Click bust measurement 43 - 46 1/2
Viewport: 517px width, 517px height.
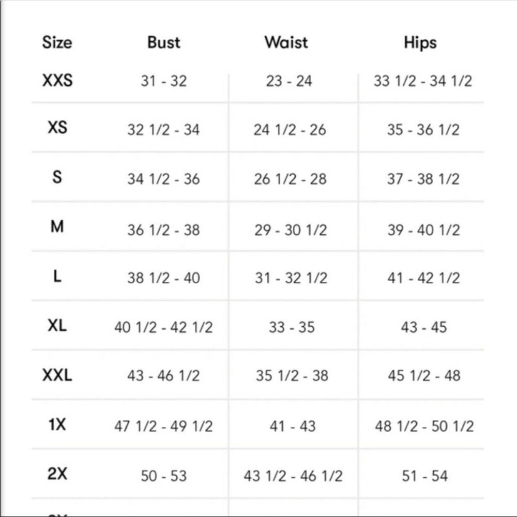tap(163, 376)
